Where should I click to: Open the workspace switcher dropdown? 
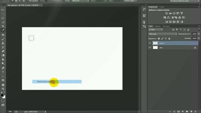[185, 1]
